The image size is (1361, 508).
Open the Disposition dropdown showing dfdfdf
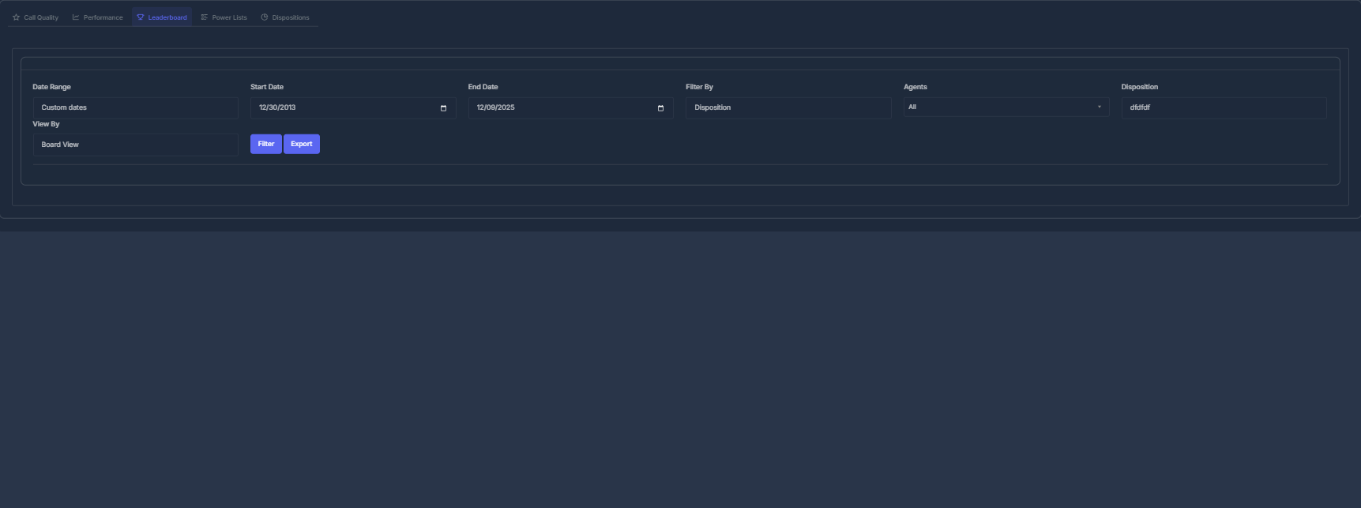click(x=1224, y=108)
